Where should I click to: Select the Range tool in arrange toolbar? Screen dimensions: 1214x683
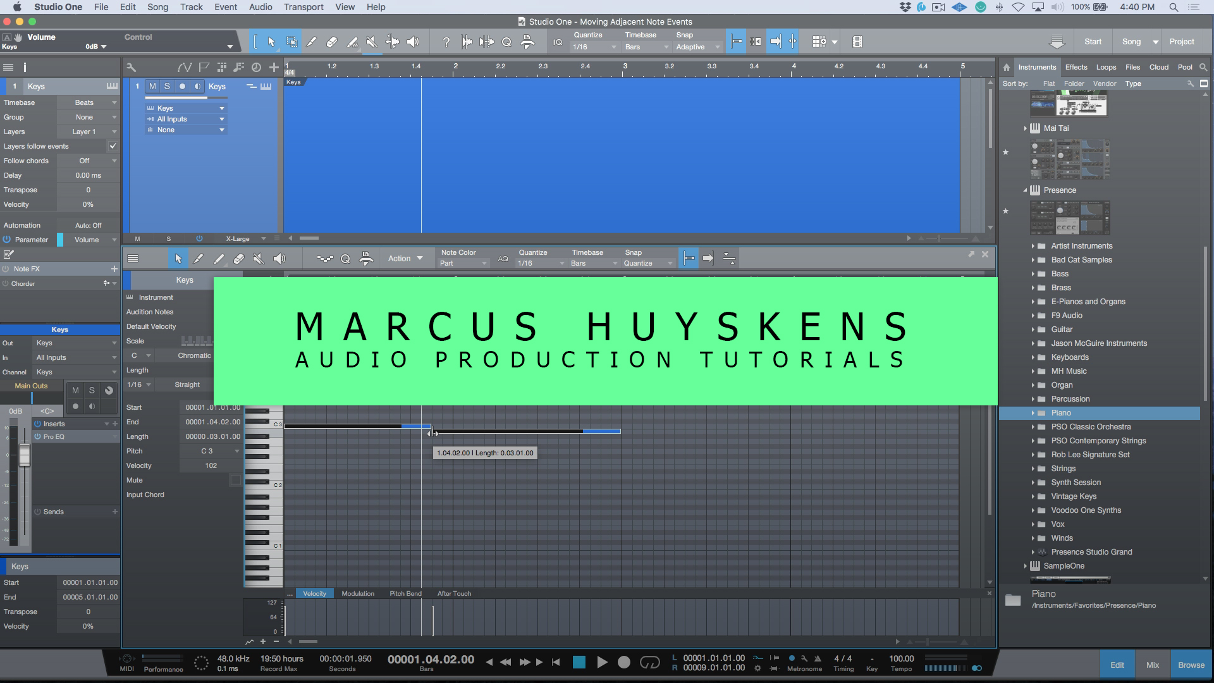(x=291, y=42)
